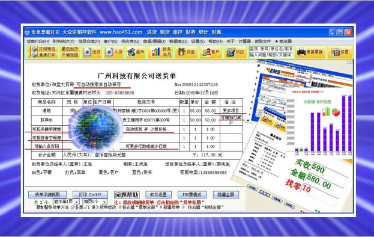
Task: Click the 商品名称 column header
Action: tap(47, 102)
